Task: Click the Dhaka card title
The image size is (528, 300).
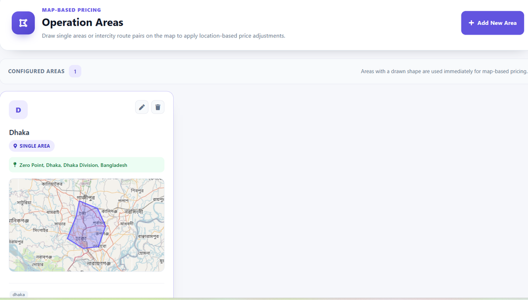Action: [19, 132]
